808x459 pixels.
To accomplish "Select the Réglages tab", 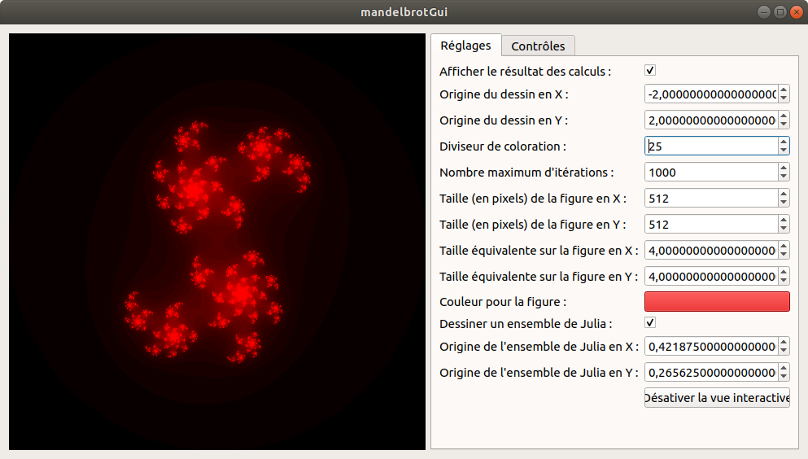I will (465, 46).
